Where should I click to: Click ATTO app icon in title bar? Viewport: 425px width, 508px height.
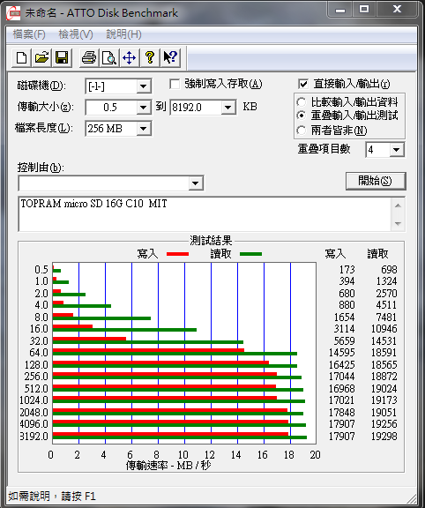pos(13,13)
